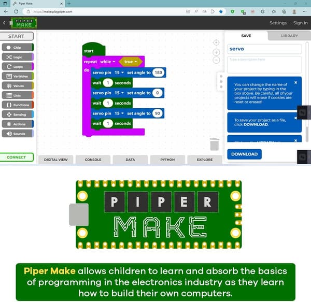This screenshot has width=311, height=302.
Task: Open pin dropdown on angle 0 servo block
Action: 119,93
